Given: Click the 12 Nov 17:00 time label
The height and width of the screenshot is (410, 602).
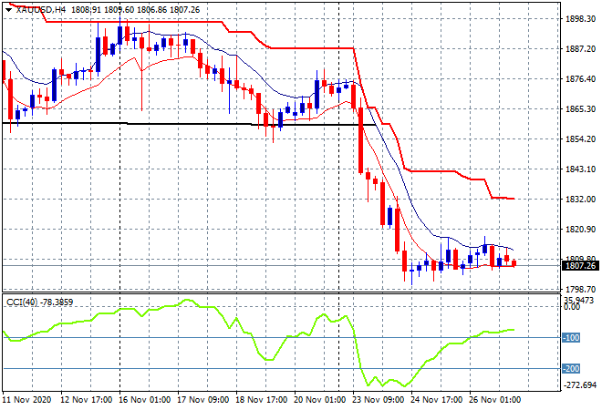Looking at the screenshot, I should tap(87, 400).
